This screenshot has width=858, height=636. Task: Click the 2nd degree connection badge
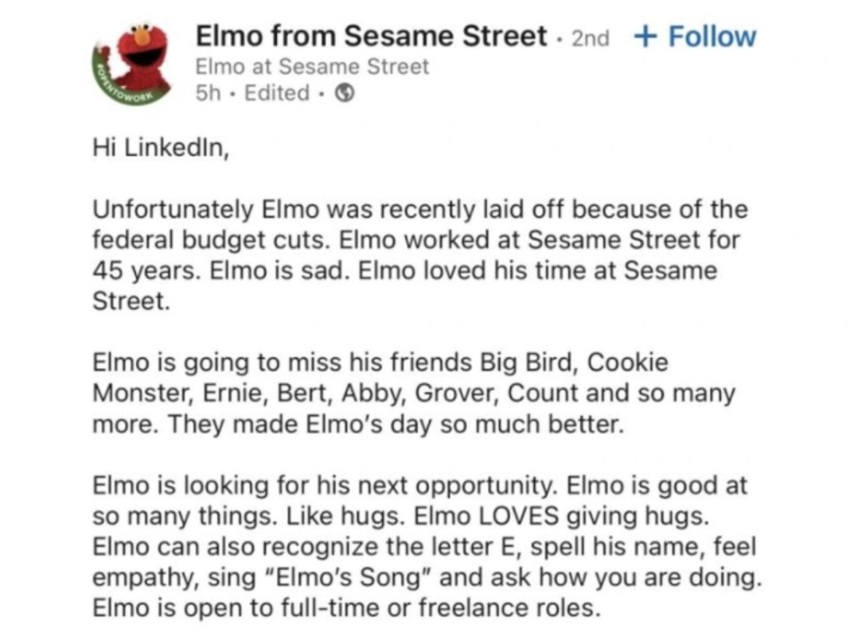(590, 38)
